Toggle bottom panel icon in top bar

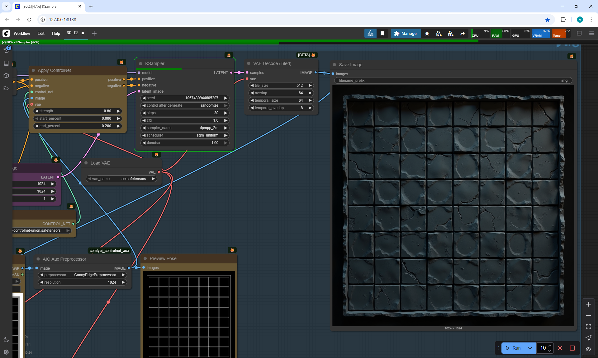pyautogui.click(x=579, y=33)
